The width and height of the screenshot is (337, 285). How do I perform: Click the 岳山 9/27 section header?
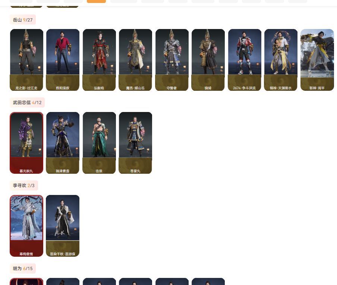23,20
